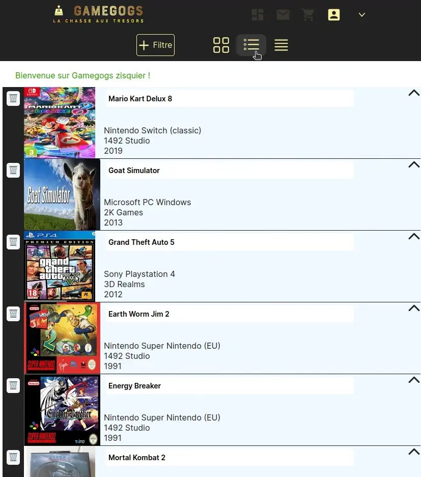Click trash icon next to Goat Simulator
The width and height of the screenshot is (421, 477).
click(x=13, y=171)
